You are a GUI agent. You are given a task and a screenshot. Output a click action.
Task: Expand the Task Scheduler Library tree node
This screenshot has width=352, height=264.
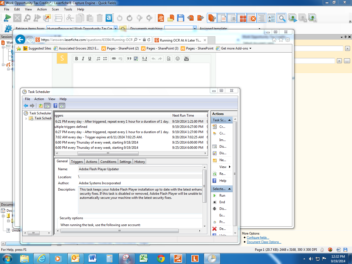tap(26, 119)
